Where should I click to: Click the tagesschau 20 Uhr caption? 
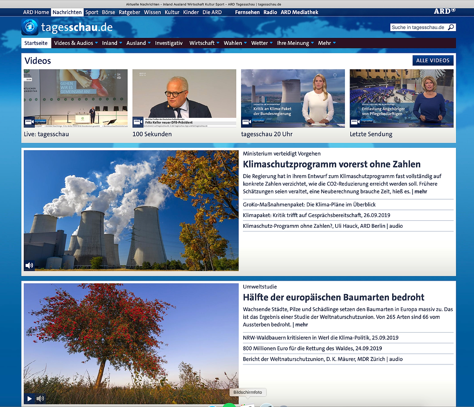(x=267, y=134)
